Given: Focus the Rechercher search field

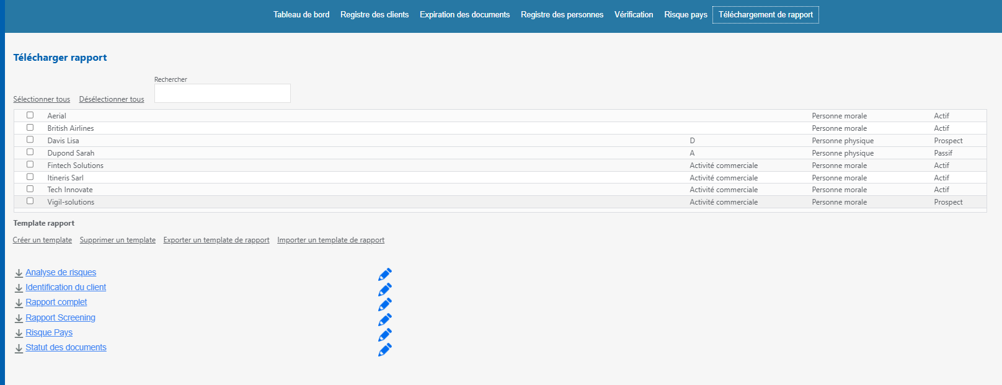Looking at the screenshot, I should [x=223, y=94].
